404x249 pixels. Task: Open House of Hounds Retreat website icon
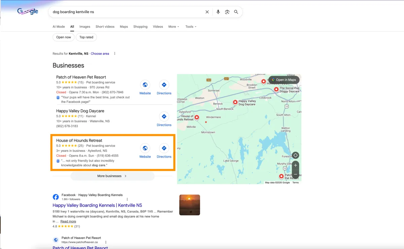click(x=145, y=148)
